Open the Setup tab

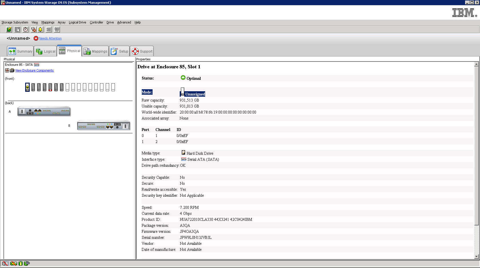pos(119,51)
